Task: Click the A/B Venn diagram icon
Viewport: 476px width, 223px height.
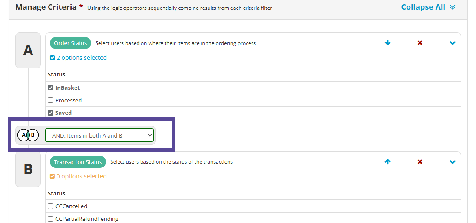Action: click(28, 135)
